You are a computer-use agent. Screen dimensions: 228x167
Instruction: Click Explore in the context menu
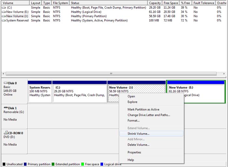[x=132, y=102]
